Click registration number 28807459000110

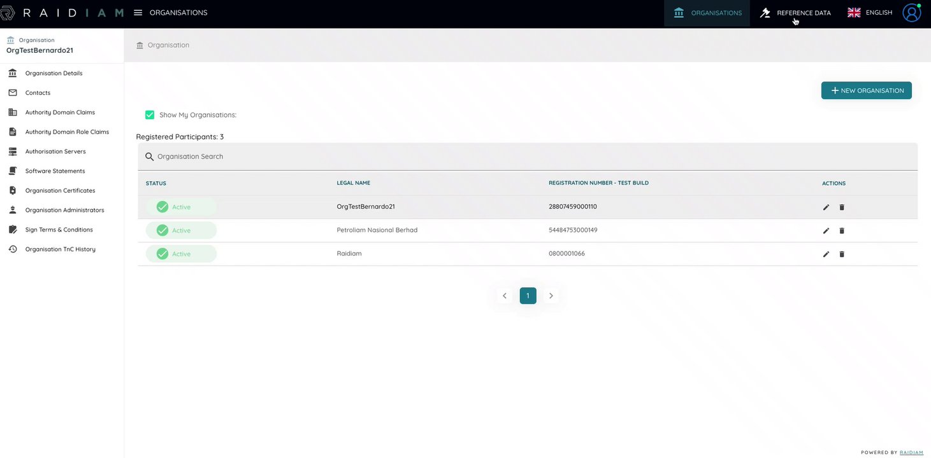point(573,207)
